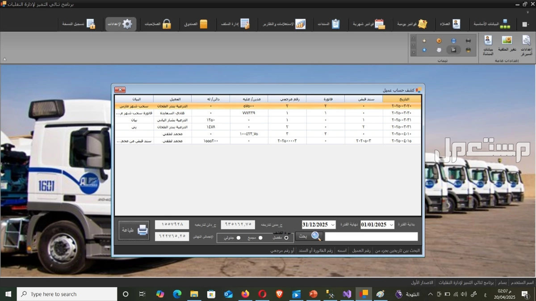Click تغير الخلفية (Change Background) icon
Image resolution: width=536 pixels, height=301 pixels.
click(507, 43)
